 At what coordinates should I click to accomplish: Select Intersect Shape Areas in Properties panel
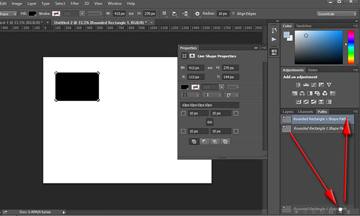pos(215,142)
